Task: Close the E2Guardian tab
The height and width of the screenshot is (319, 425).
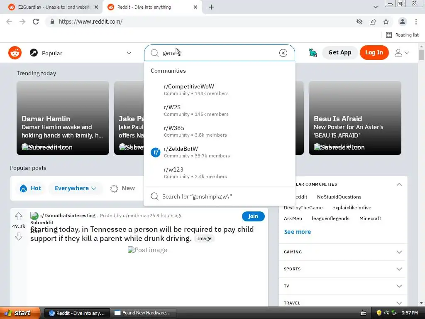Action: pyautogui.click(x=96, y=7)
